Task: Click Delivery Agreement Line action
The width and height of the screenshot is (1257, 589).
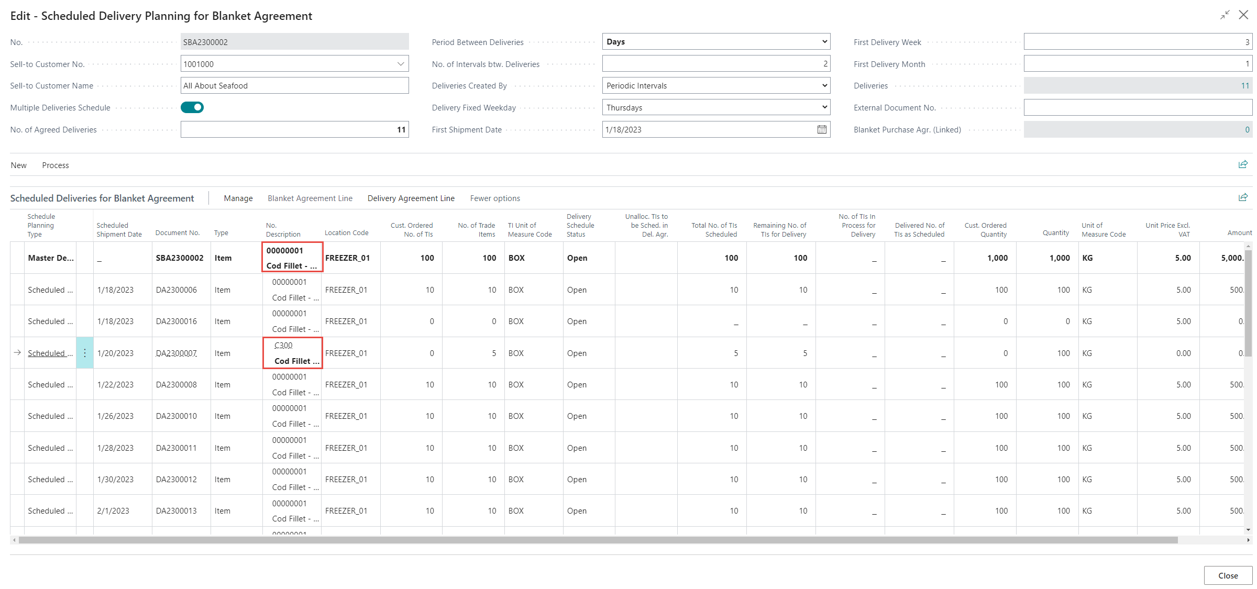Action: click(411, 198)
